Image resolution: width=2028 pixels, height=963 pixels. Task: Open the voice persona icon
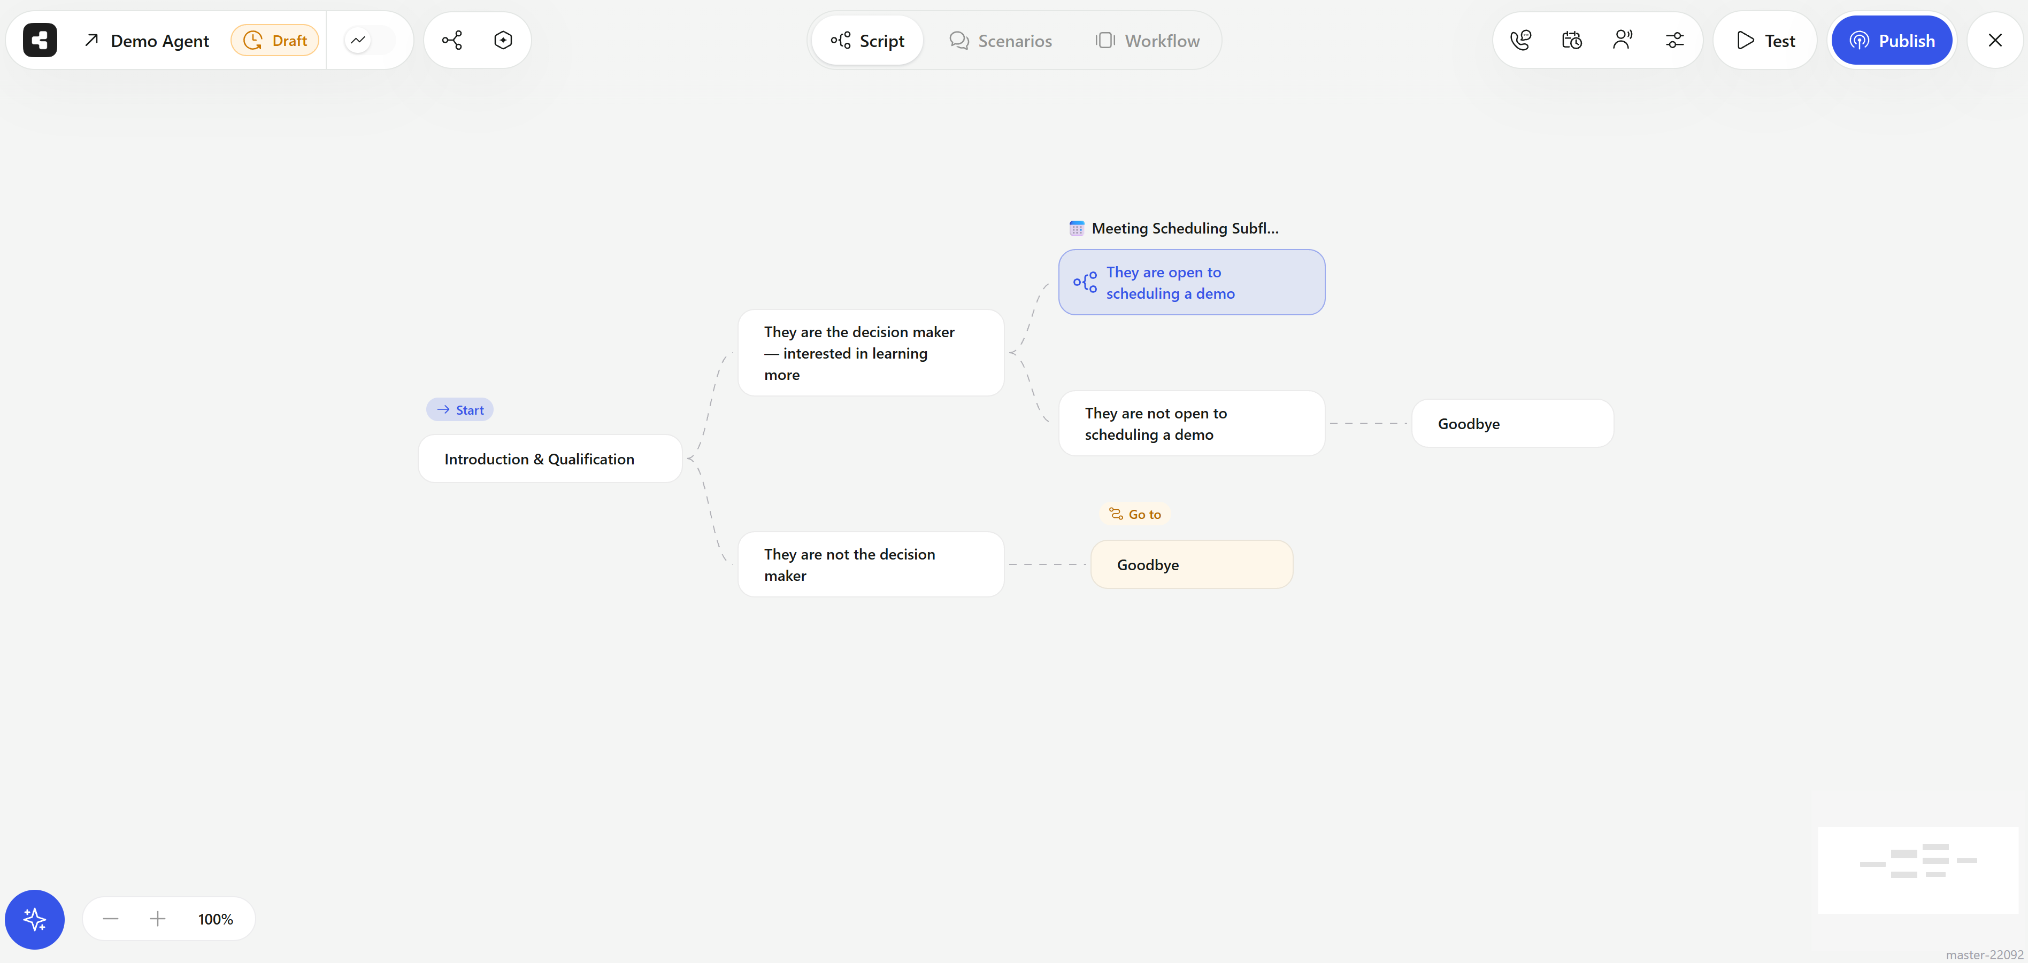point(1623,40)
